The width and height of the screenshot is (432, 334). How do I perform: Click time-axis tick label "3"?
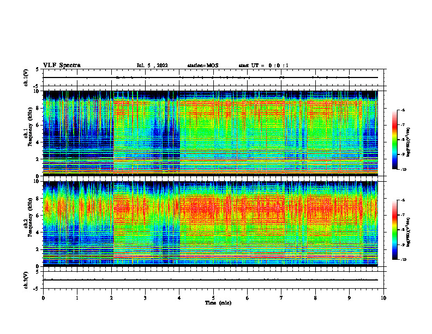tap(145, 298)
